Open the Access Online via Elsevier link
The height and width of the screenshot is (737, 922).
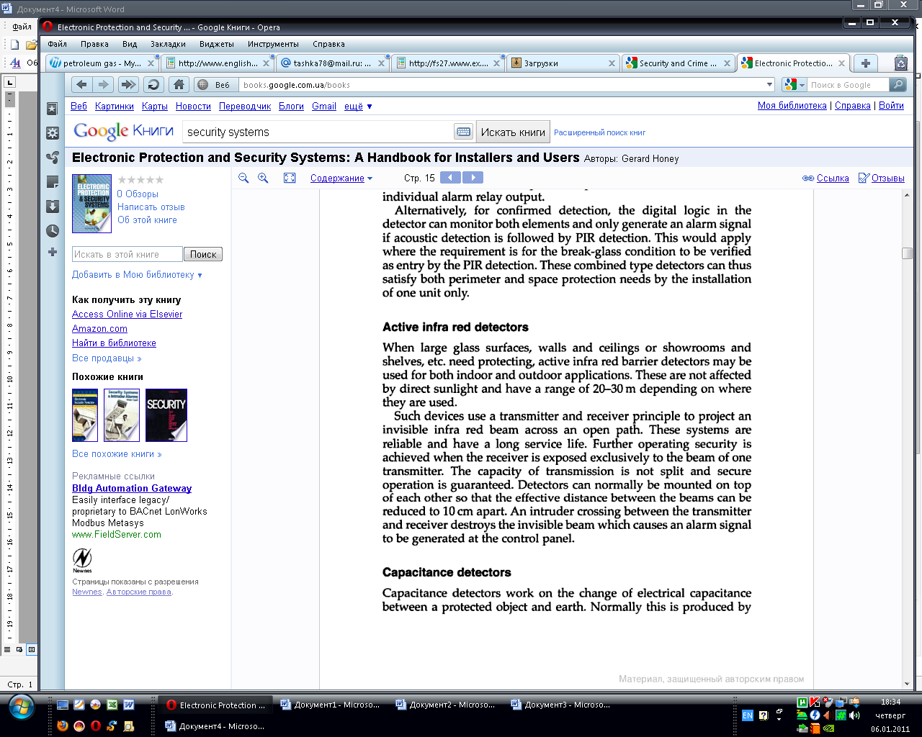[127, 314]
